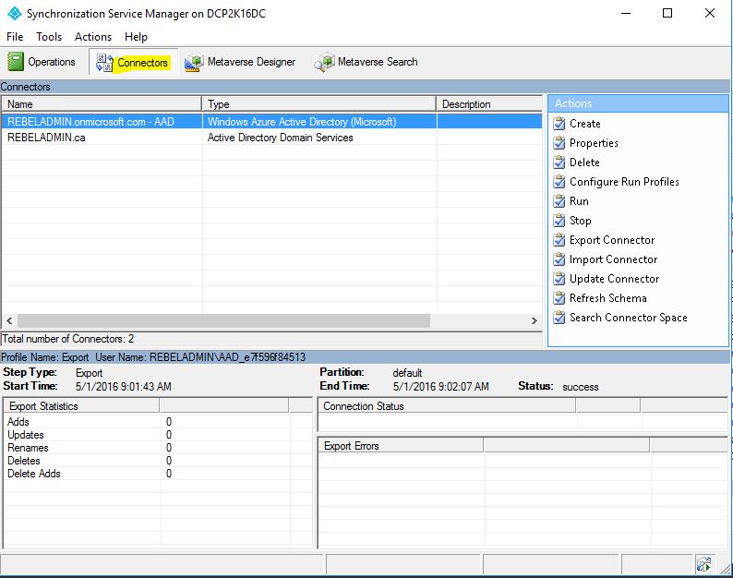Open the Tools menu
Screen dimensions: 733x578
pyautogui.click(x=49, y=37)
